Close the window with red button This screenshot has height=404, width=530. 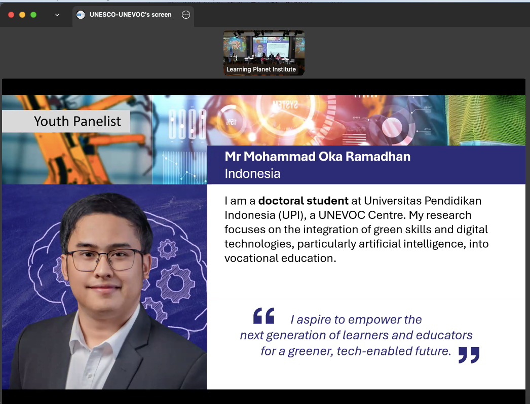pyautogui.click(x=11, y=15)
